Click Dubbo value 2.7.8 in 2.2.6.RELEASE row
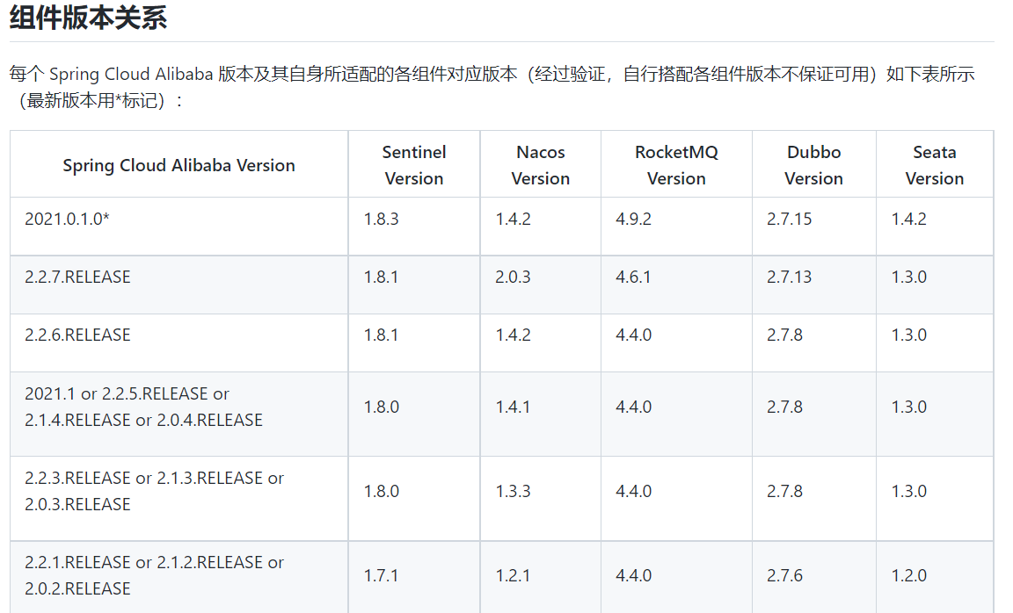This screenshot has height=613, width=1013. [785, 335]
